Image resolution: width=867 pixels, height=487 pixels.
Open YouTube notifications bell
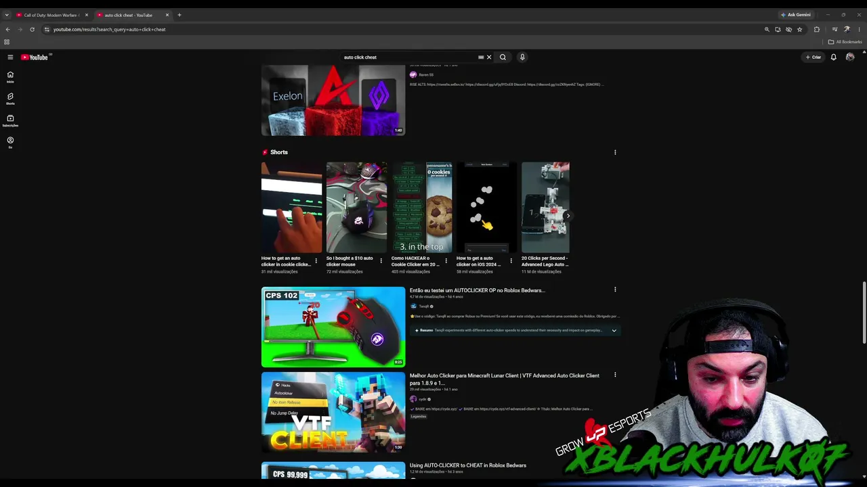(x=834, y=57)
